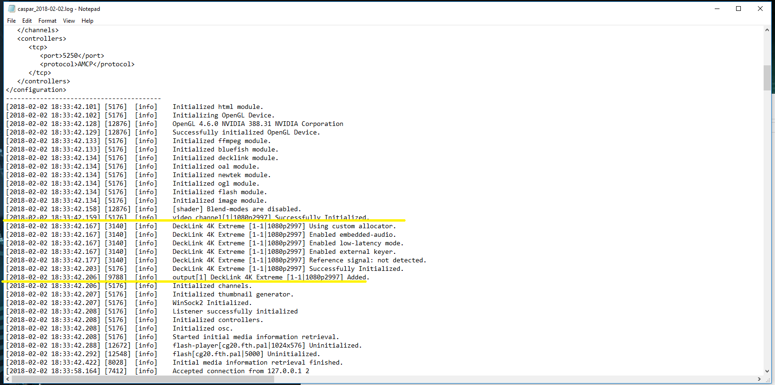Click 'Initialized controllers.' text
Image resolution: width=775 pixels, height=385 pixels.
tap(218, 320)
